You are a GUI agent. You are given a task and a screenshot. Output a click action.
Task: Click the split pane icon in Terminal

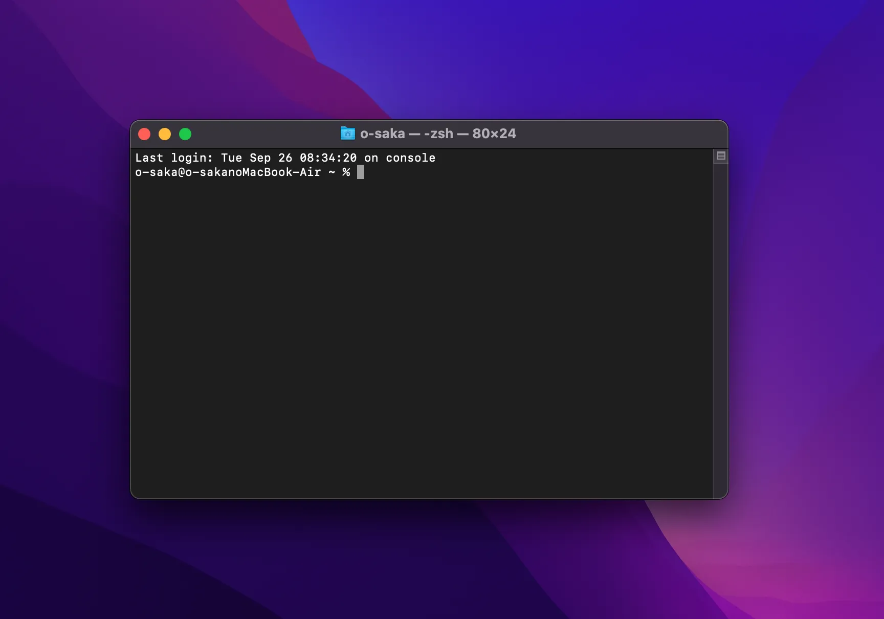[x=721, y=156]
